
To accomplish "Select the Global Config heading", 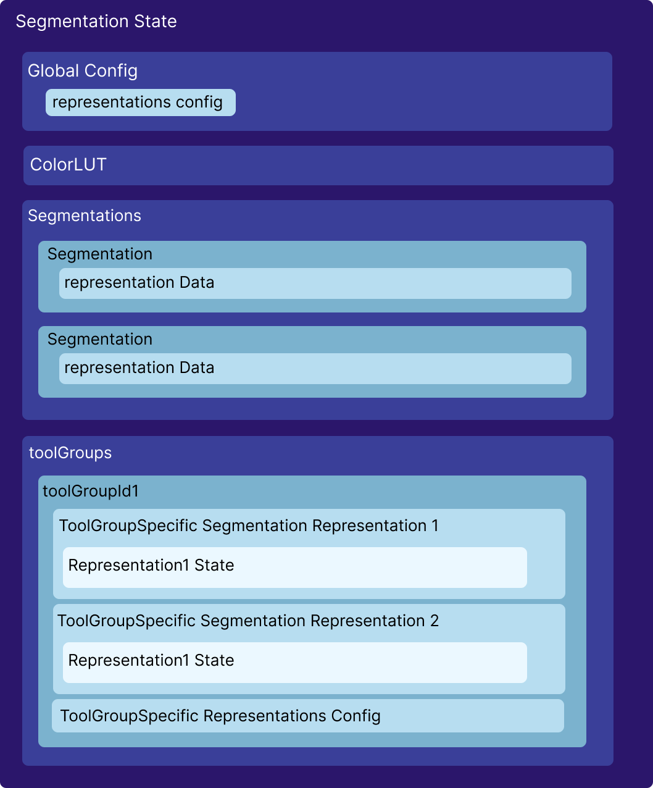I will click(x=83, y=71).
